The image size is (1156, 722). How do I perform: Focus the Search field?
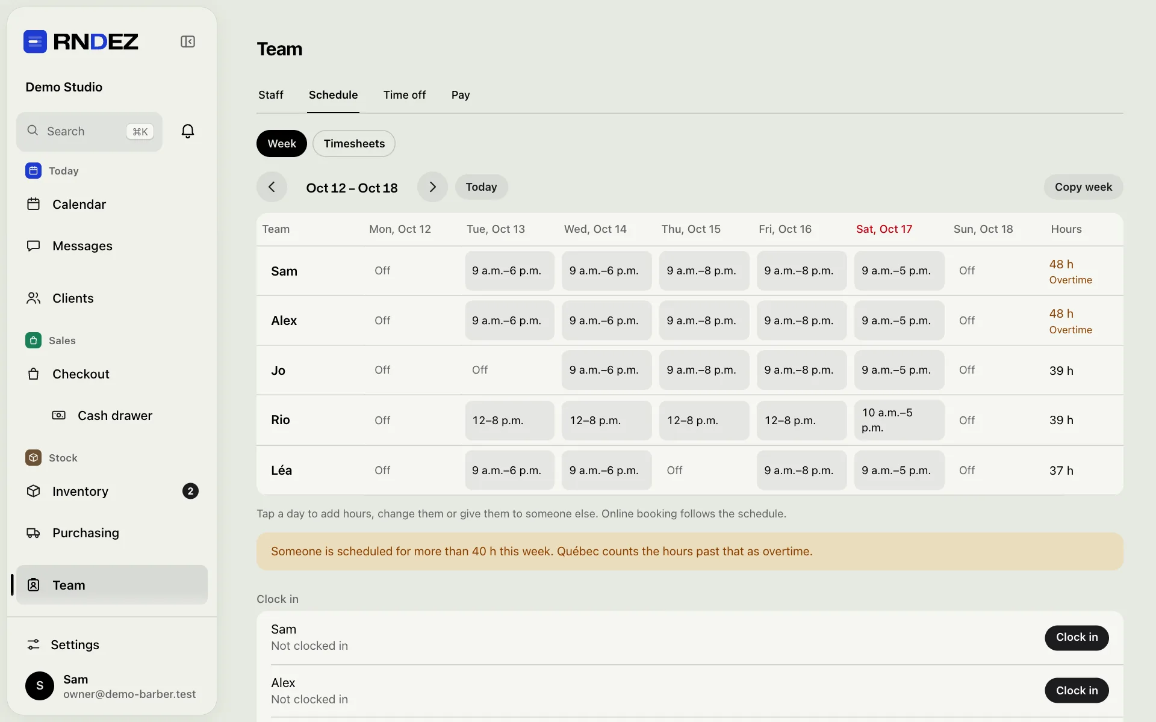click(x=89, y=132)
